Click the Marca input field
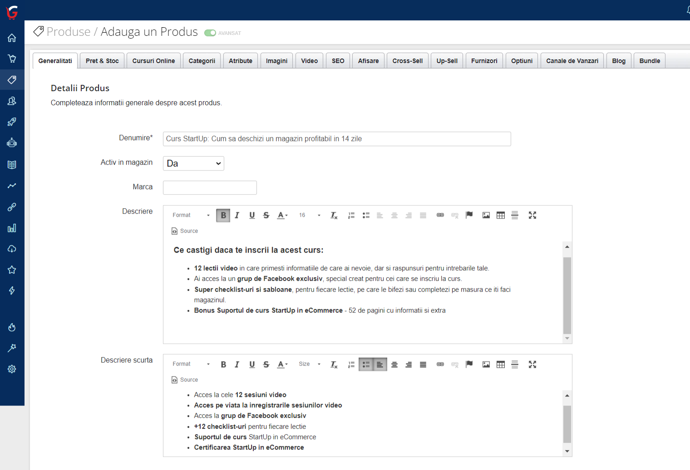Viewport: 690px width, 470px height. [210, 187]
